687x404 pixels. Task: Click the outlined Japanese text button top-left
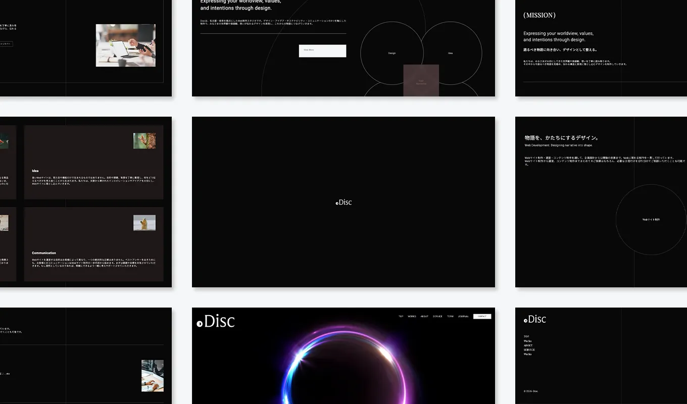(x=6, y=43)
